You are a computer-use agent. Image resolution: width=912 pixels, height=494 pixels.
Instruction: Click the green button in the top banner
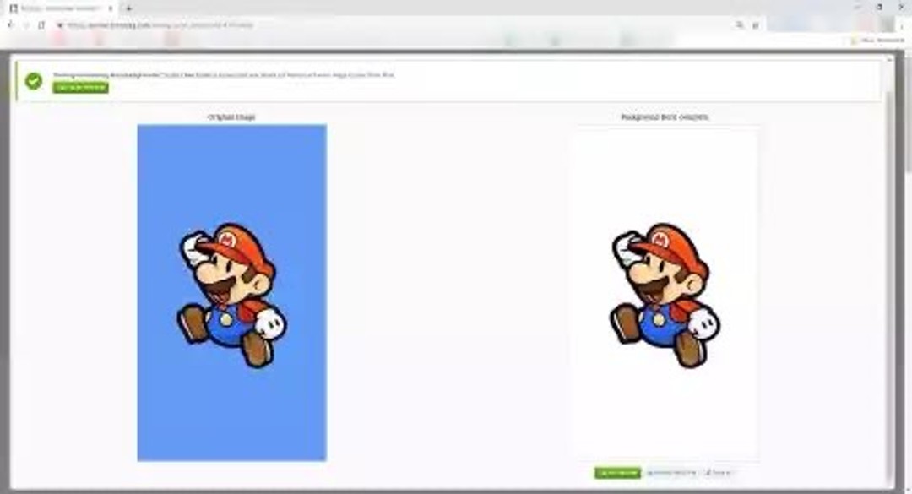pos(80,87)
